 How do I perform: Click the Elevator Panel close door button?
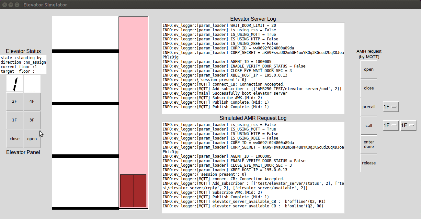(15, 139)
